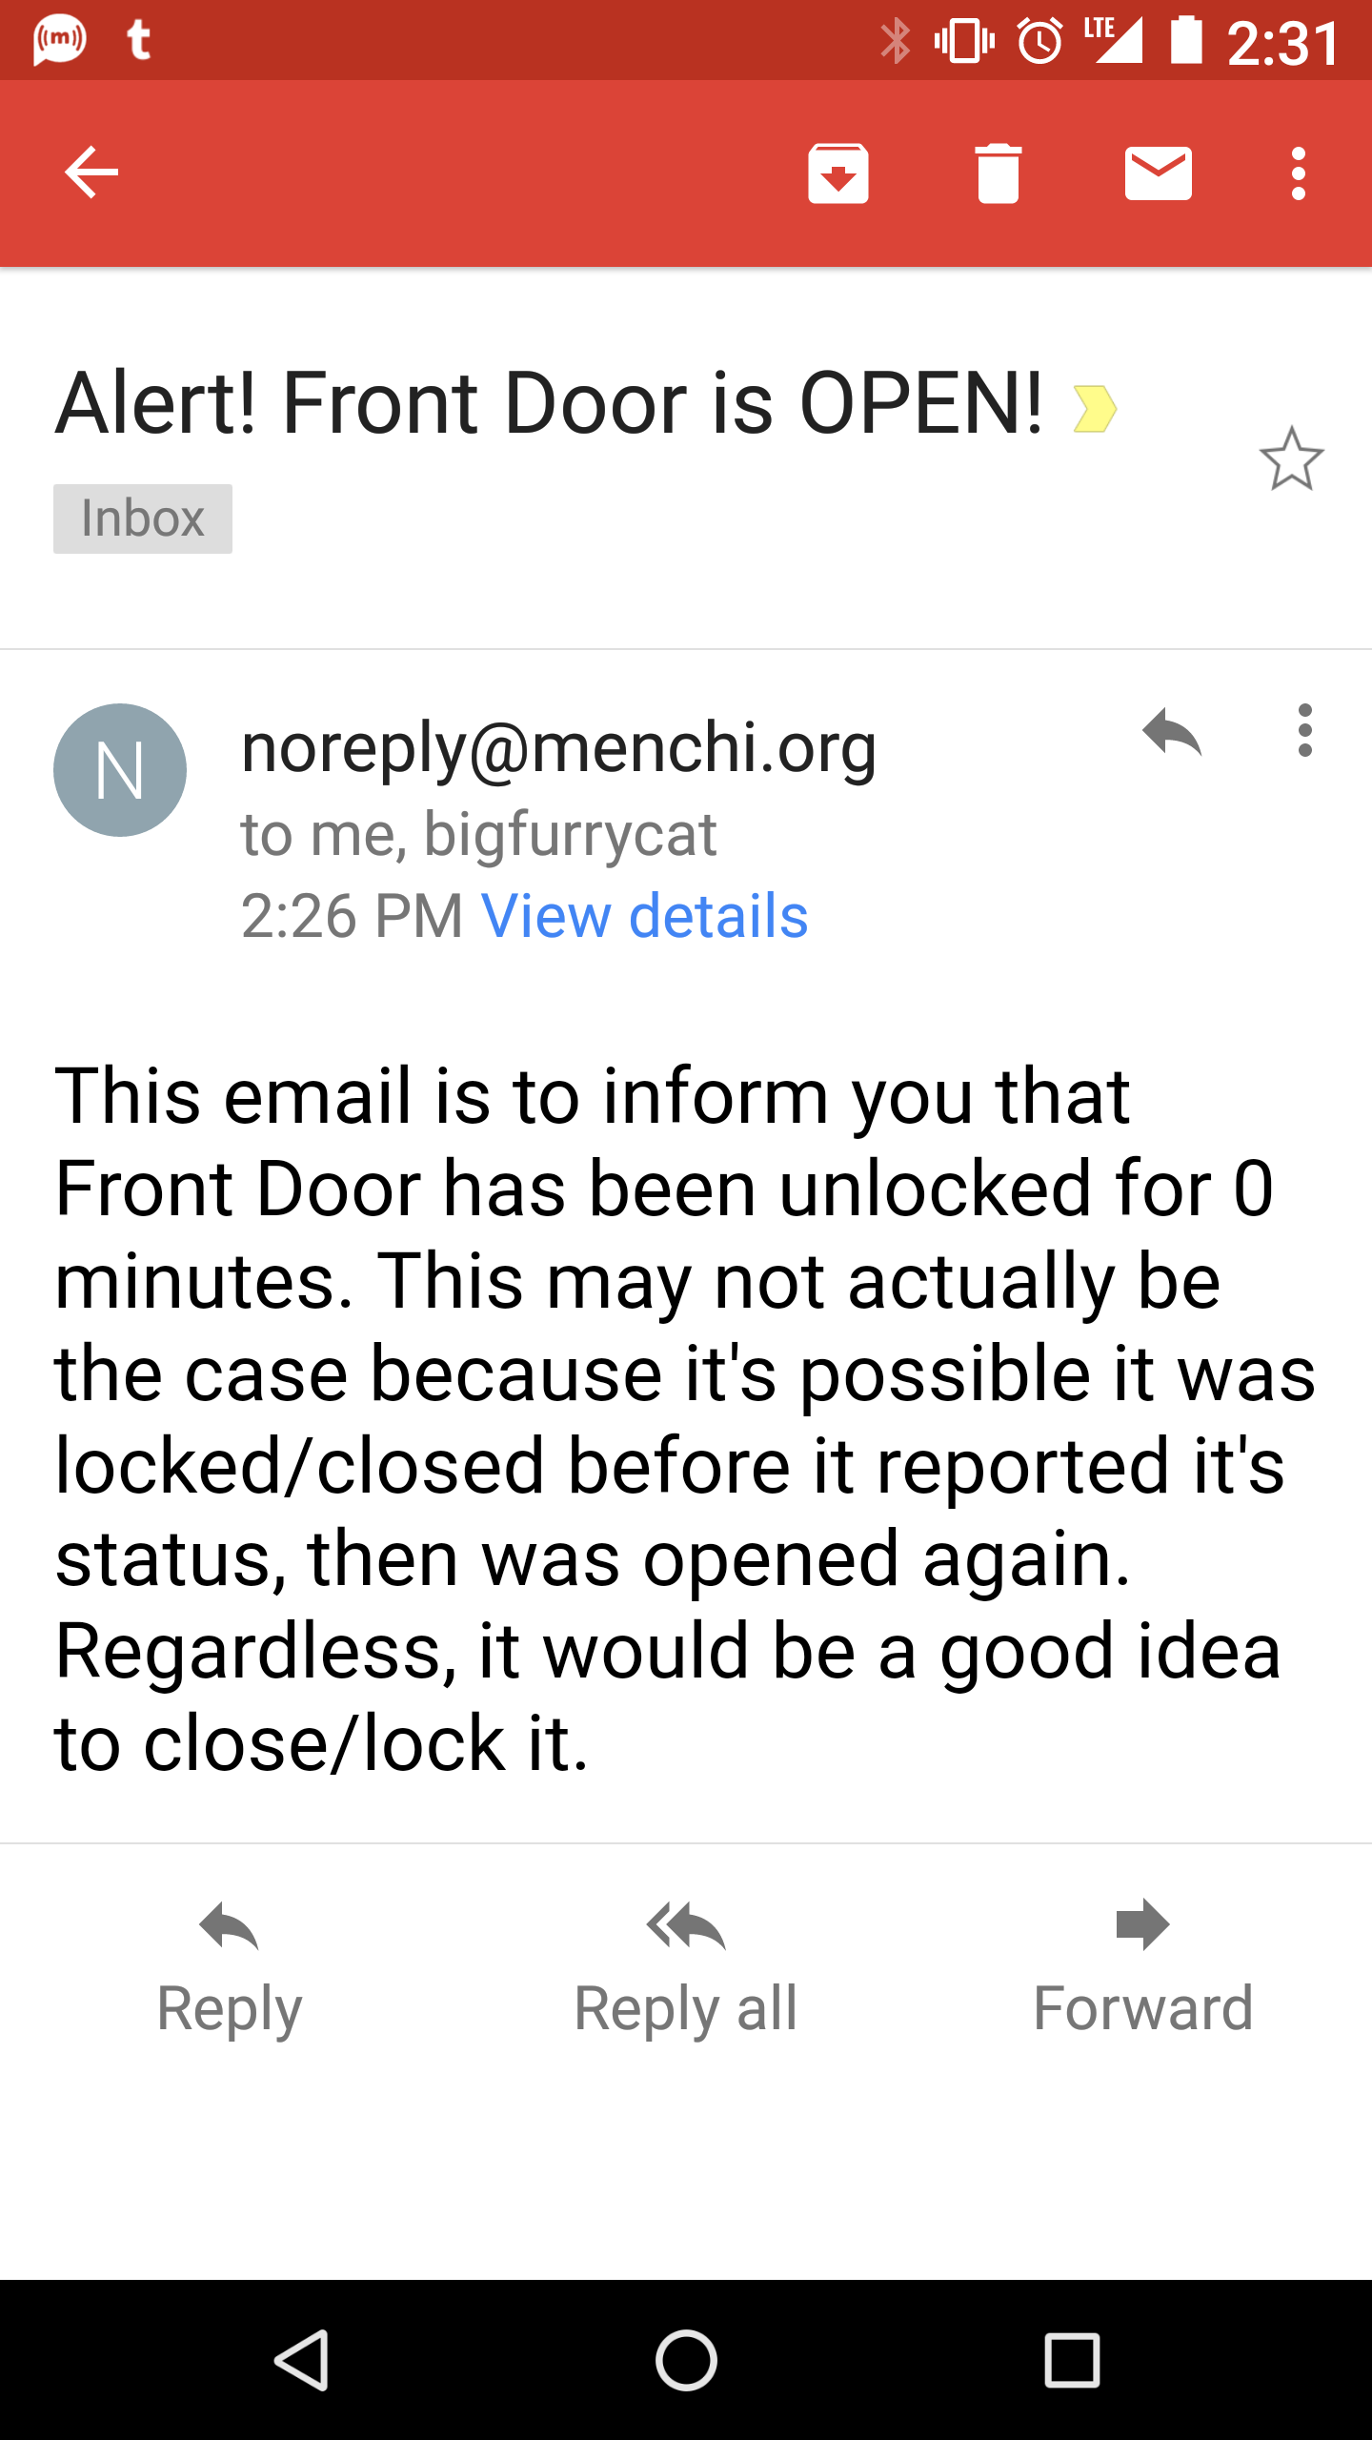Click the quick reply arrow beside sender
The height and width of the screenshot is (2440, 1372).
[1172, 732]
